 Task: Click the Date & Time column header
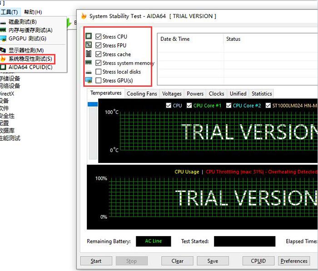coord(175,39)
